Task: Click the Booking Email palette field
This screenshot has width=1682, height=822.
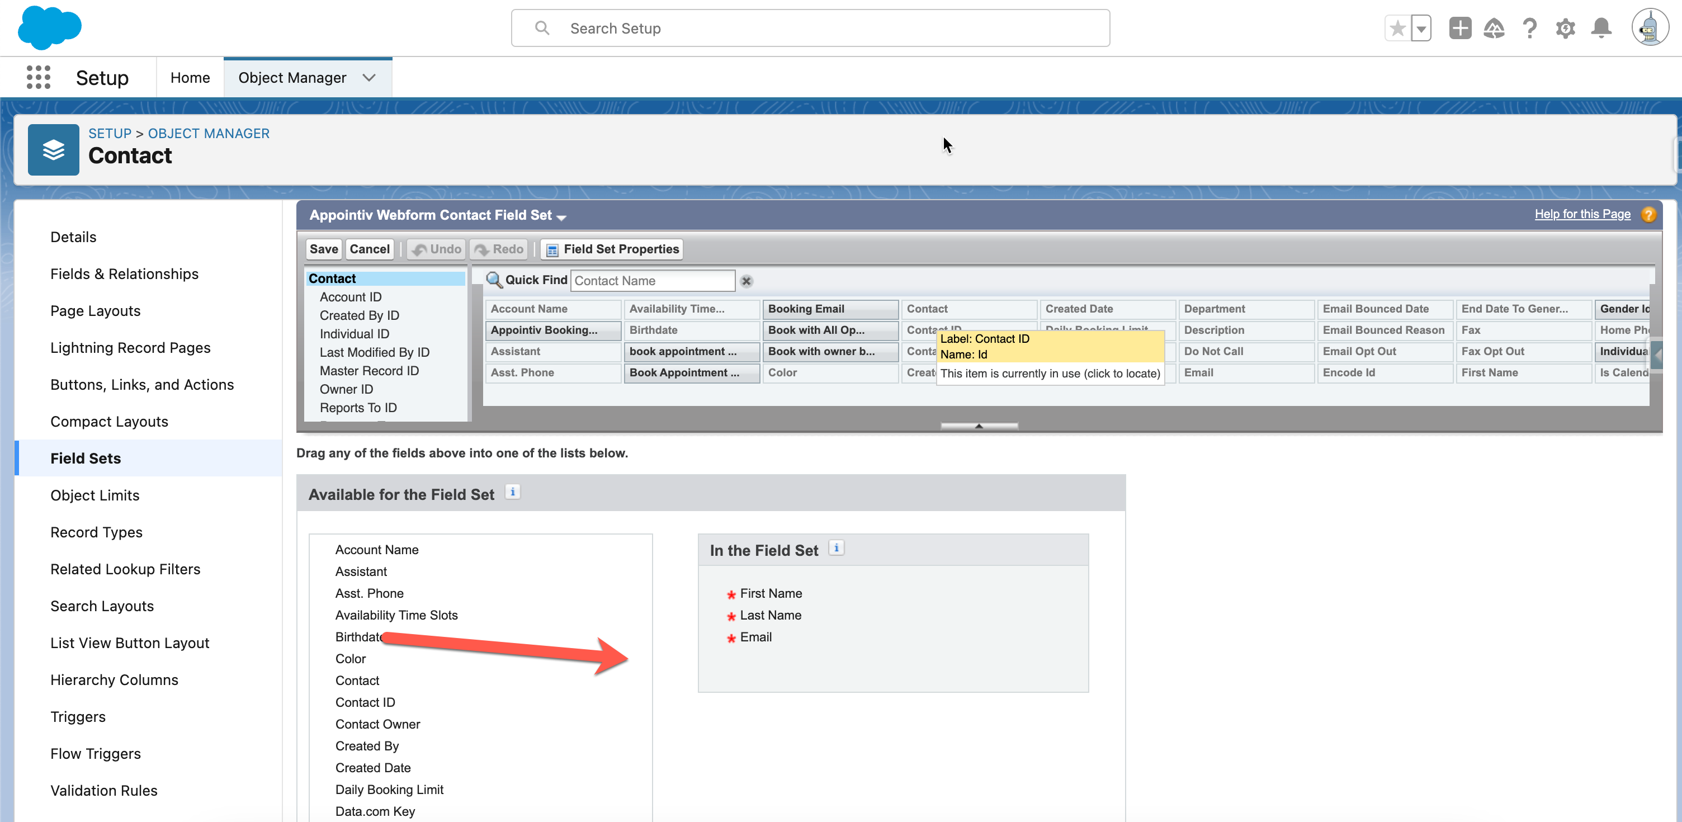Action: [x=830, y=309]
